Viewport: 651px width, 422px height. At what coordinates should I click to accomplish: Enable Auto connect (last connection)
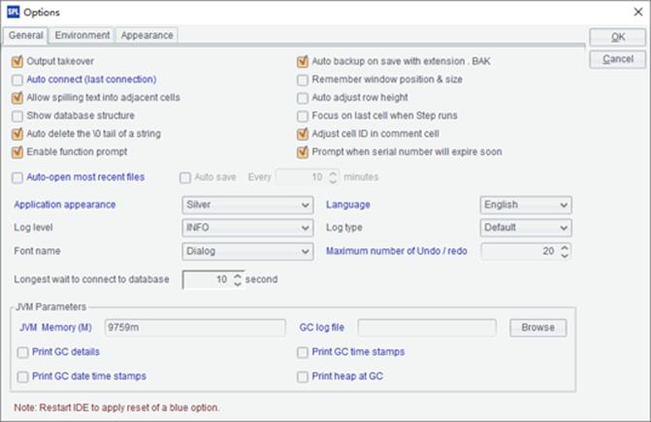coord(17,80)
